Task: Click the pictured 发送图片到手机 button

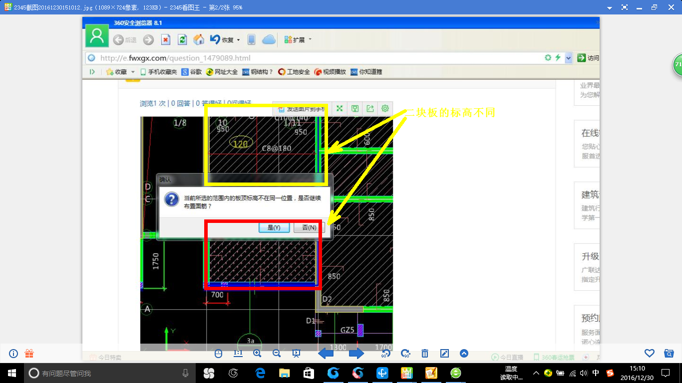Action: [x=302, y=108]
